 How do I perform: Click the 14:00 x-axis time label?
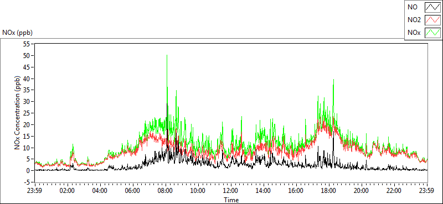(x=264, y=191)
